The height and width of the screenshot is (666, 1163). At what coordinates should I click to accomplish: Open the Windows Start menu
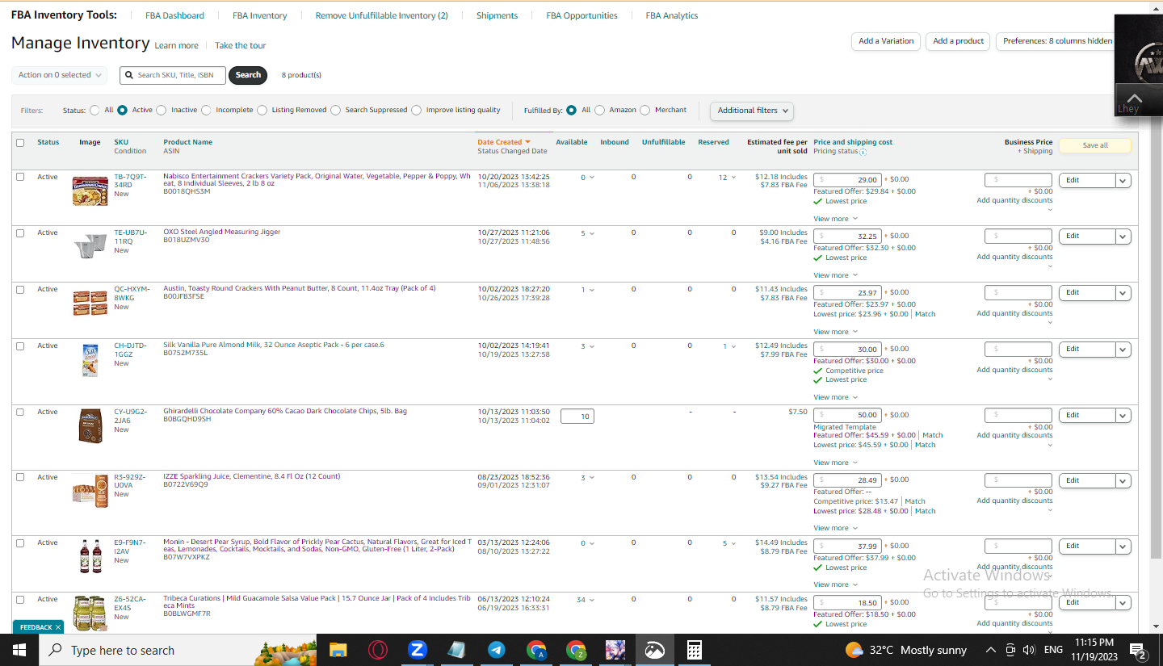click(19, 650)
